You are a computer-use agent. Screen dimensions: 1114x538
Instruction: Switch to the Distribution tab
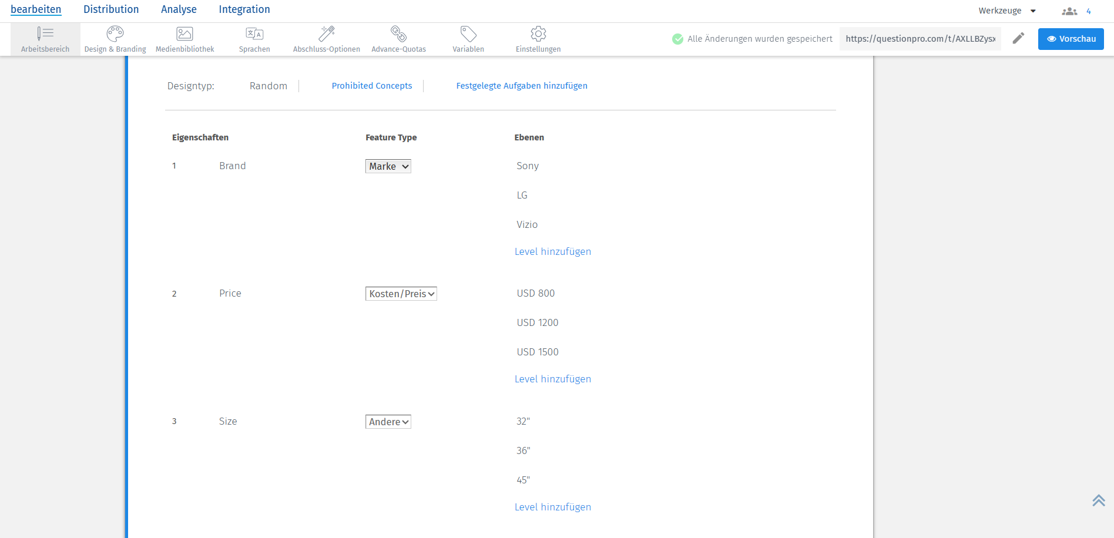point(111,9)
